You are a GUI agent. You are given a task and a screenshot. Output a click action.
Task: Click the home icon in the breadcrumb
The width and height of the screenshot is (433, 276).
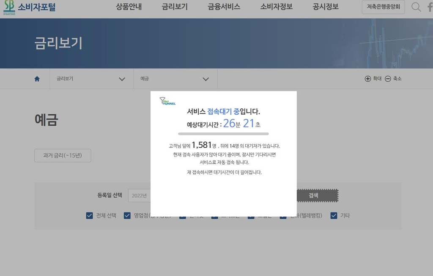[x=37, y=79]
